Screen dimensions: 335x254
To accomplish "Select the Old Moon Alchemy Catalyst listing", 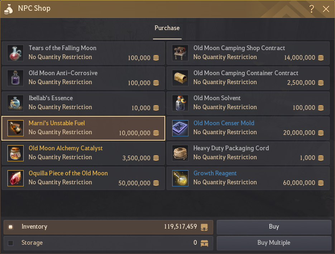I will click(x=83, y=153).
